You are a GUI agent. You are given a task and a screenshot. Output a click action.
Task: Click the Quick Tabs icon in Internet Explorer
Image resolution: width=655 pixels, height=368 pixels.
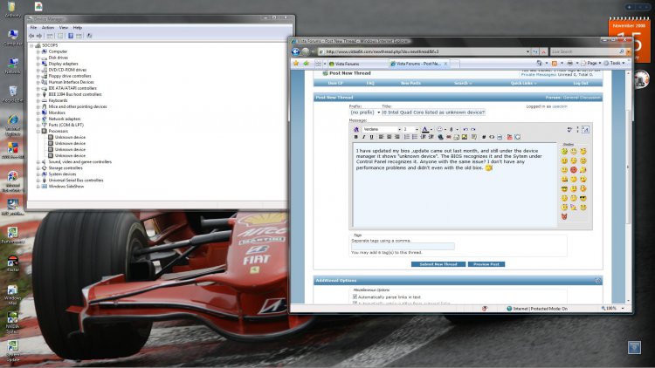(x=318, y=64)
